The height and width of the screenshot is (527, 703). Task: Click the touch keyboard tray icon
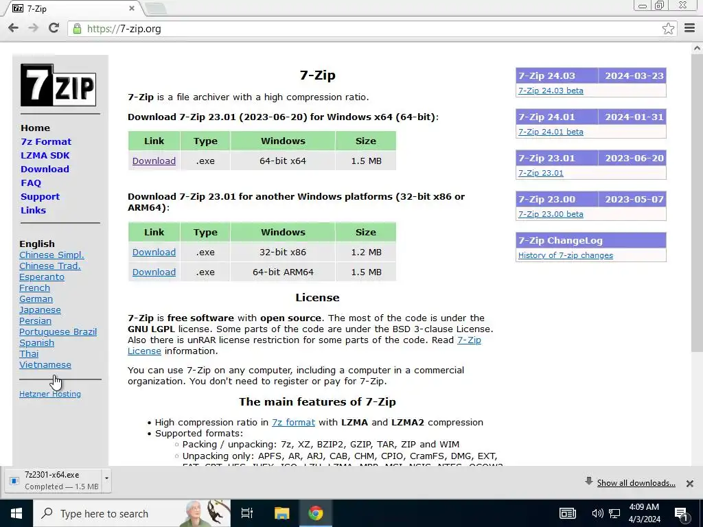567,513
